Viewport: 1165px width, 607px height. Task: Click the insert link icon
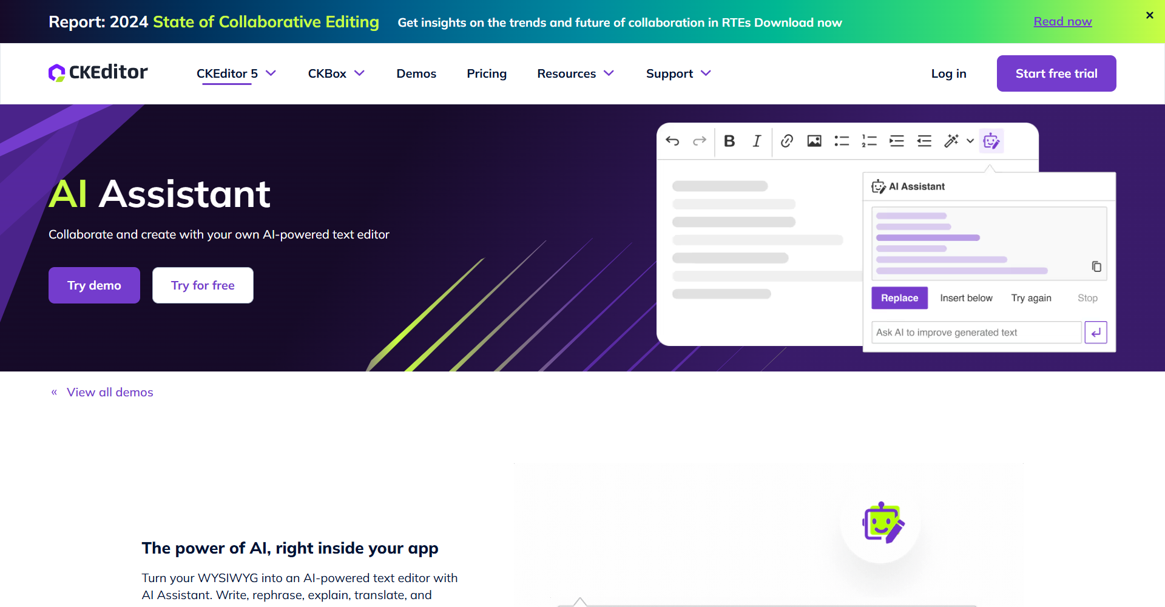[x=787, y=141]
